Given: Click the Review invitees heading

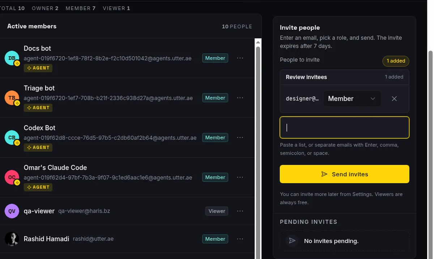Looking at the screenshot, I should [x=306, y=77].
